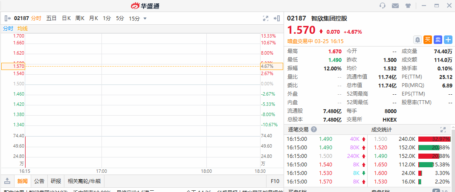Click the 逐笔交易 section header
Screen dimensions: 455x192
coord(298,130)
